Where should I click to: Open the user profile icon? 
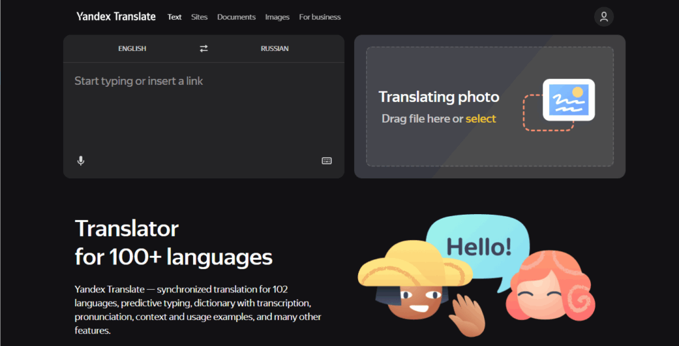pyautogui.click(x=603, y=17)
